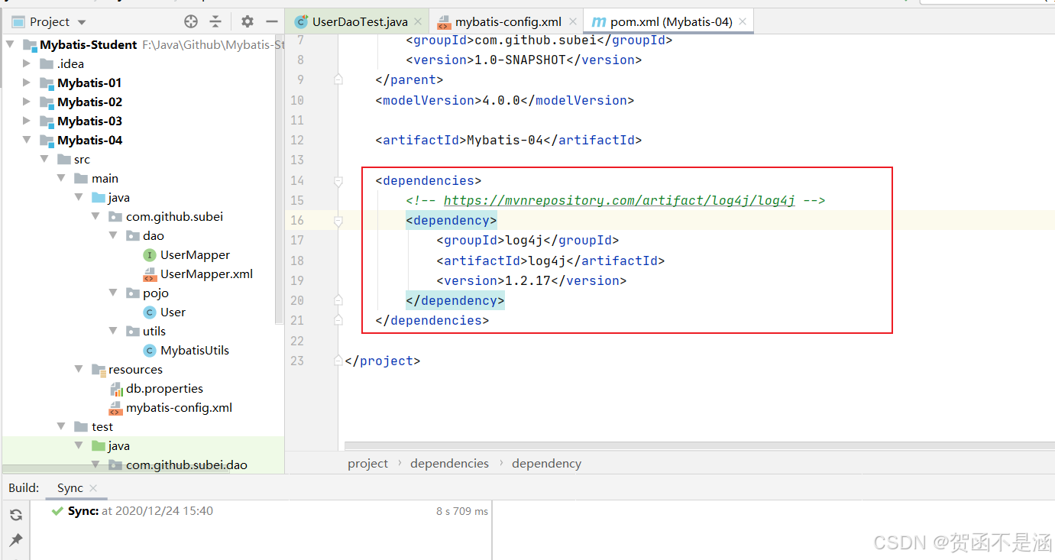Click the editor horizontal scrollbar
The height and width of the screenshot is (560, 1055).
(698, 445)
